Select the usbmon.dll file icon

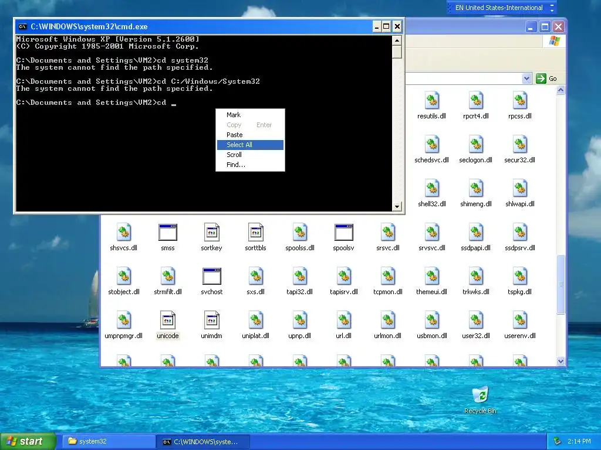(x=432, y=321)
